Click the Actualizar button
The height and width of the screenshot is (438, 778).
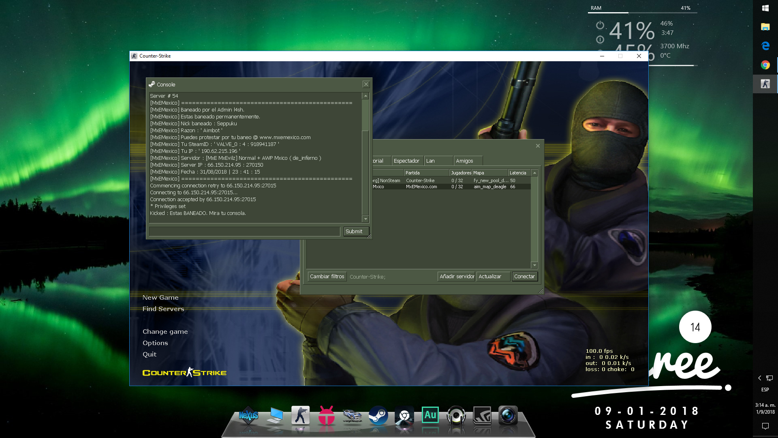pos(493,277)
